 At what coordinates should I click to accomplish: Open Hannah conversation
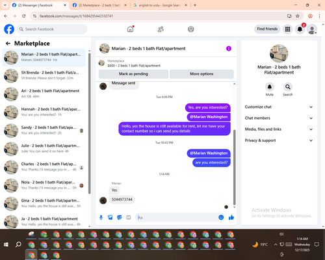pyautogui.click(x=44, y=112)
